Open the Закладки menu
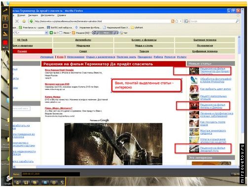Image resolution: width=248 pixels, height=187 pixels. click(x=33, y=15)
